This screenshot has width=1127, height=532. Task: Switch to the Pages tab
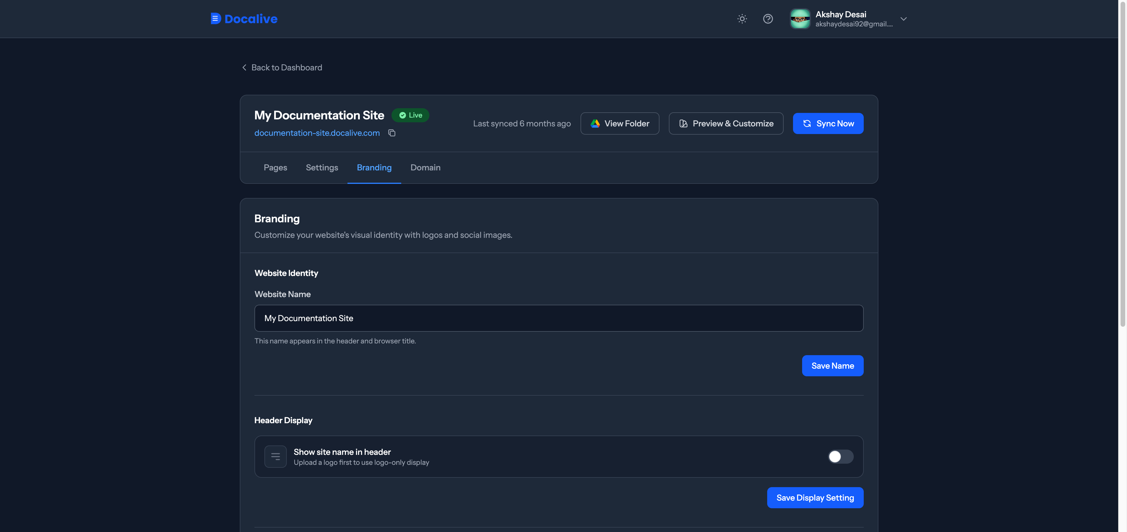pyautogui.click(x=275, y=167)
